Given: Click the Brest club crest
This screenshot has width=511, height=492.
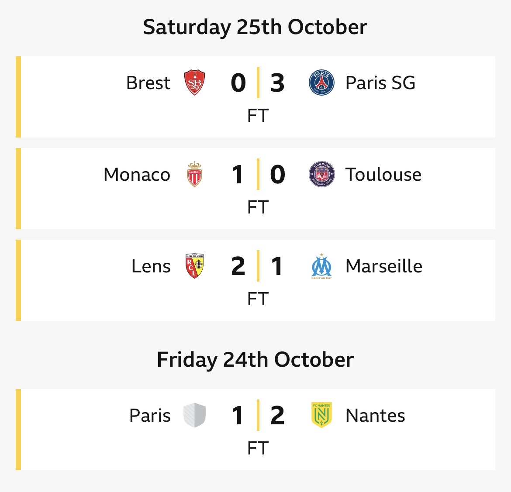Looking at the screenshot, I should pos(194,83).
